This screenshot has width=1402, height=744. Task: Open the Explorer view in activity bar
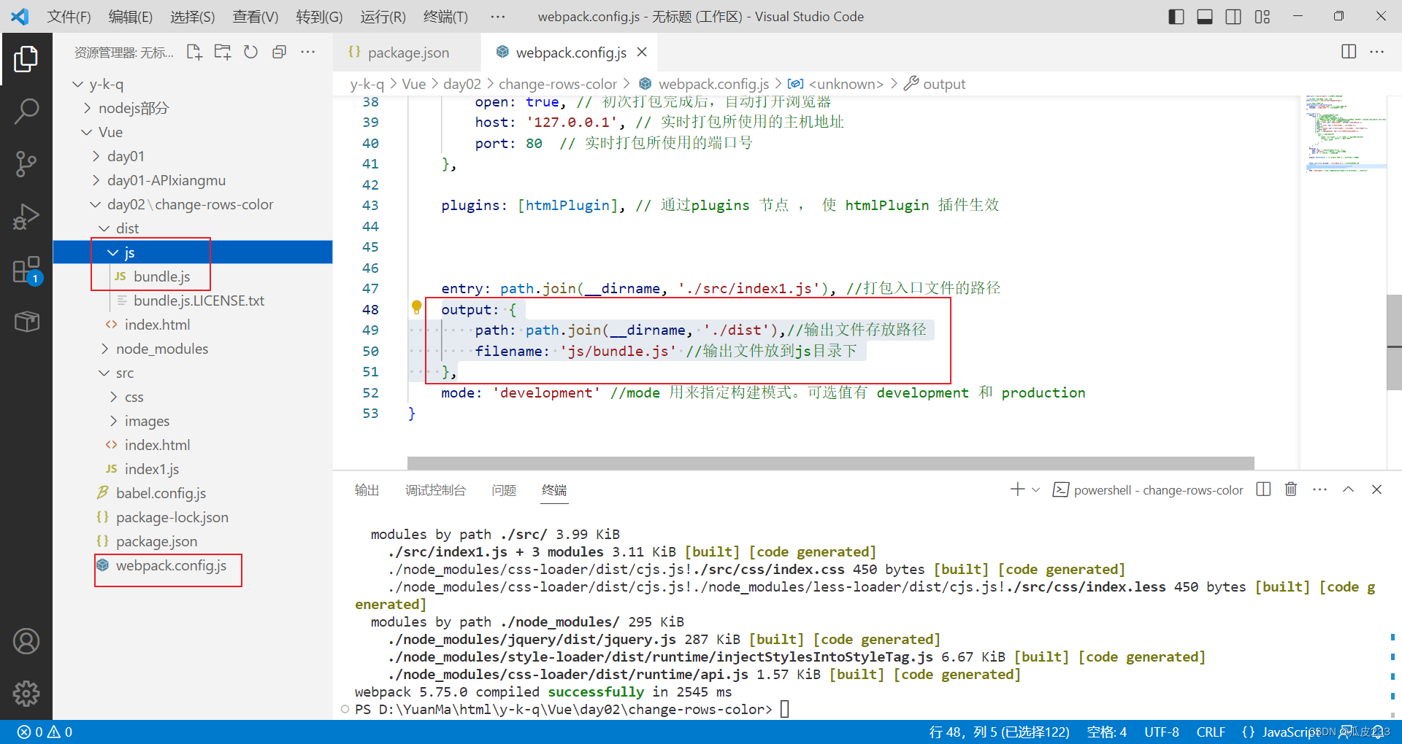click(26, 59)
